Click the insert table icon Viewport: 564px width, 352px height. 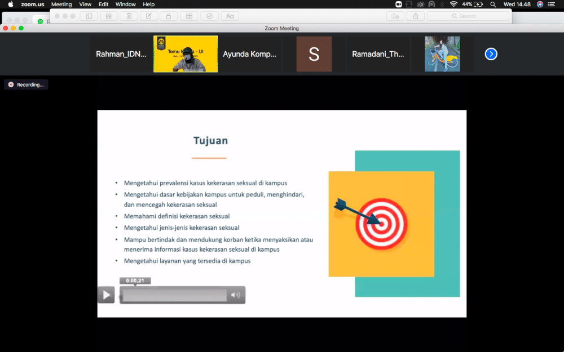(190, 16)
